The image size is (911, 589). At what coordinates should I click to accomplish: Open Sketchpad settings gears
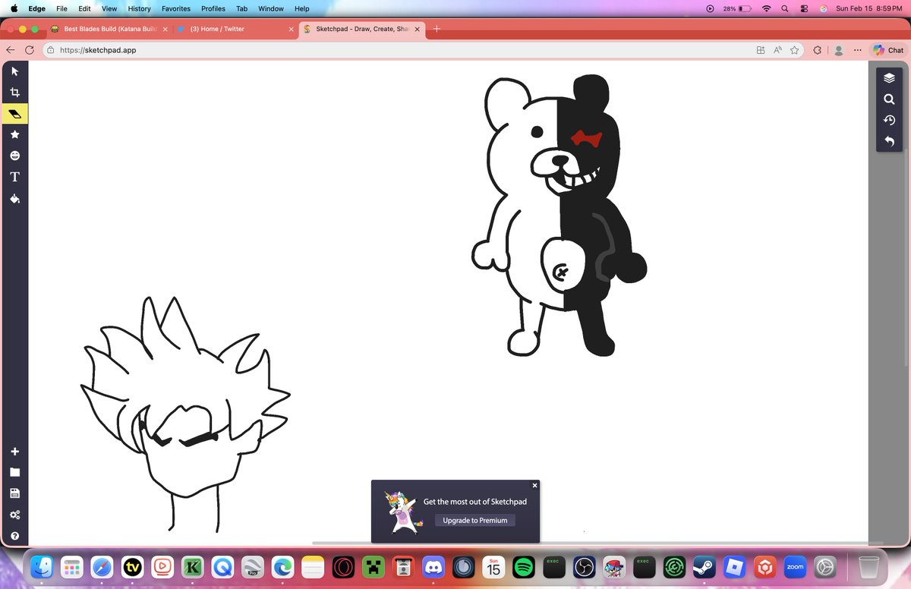14,515
